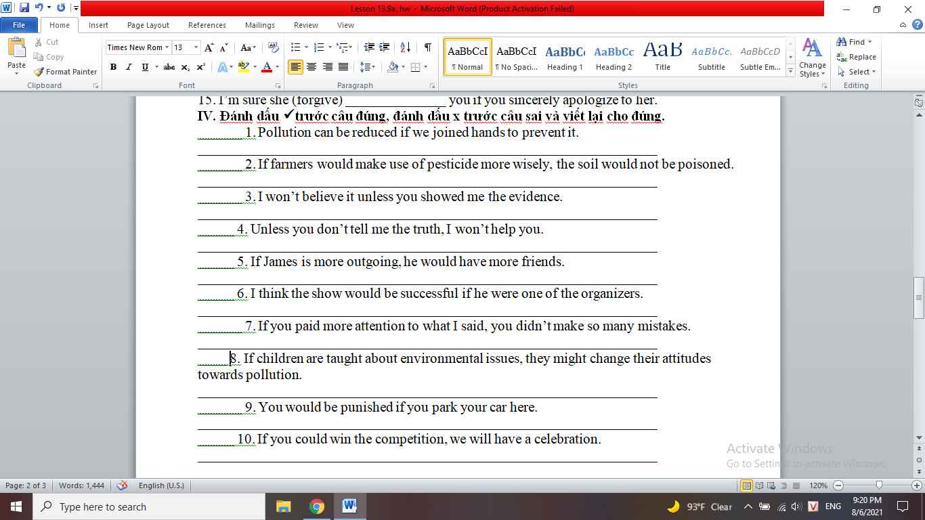Expand the Styles gallery More arrow
Screen dimensions: 925x520
point(790,70)
